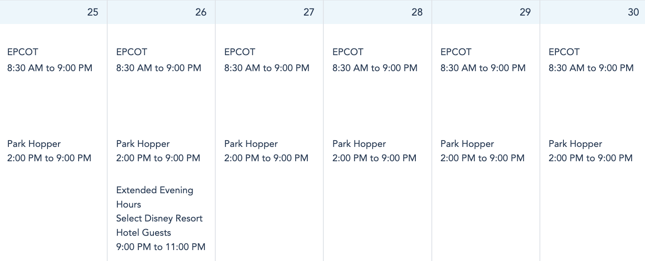Select Park Hopper label on day 29
The image size is (645, 261).
pos(467,144)
